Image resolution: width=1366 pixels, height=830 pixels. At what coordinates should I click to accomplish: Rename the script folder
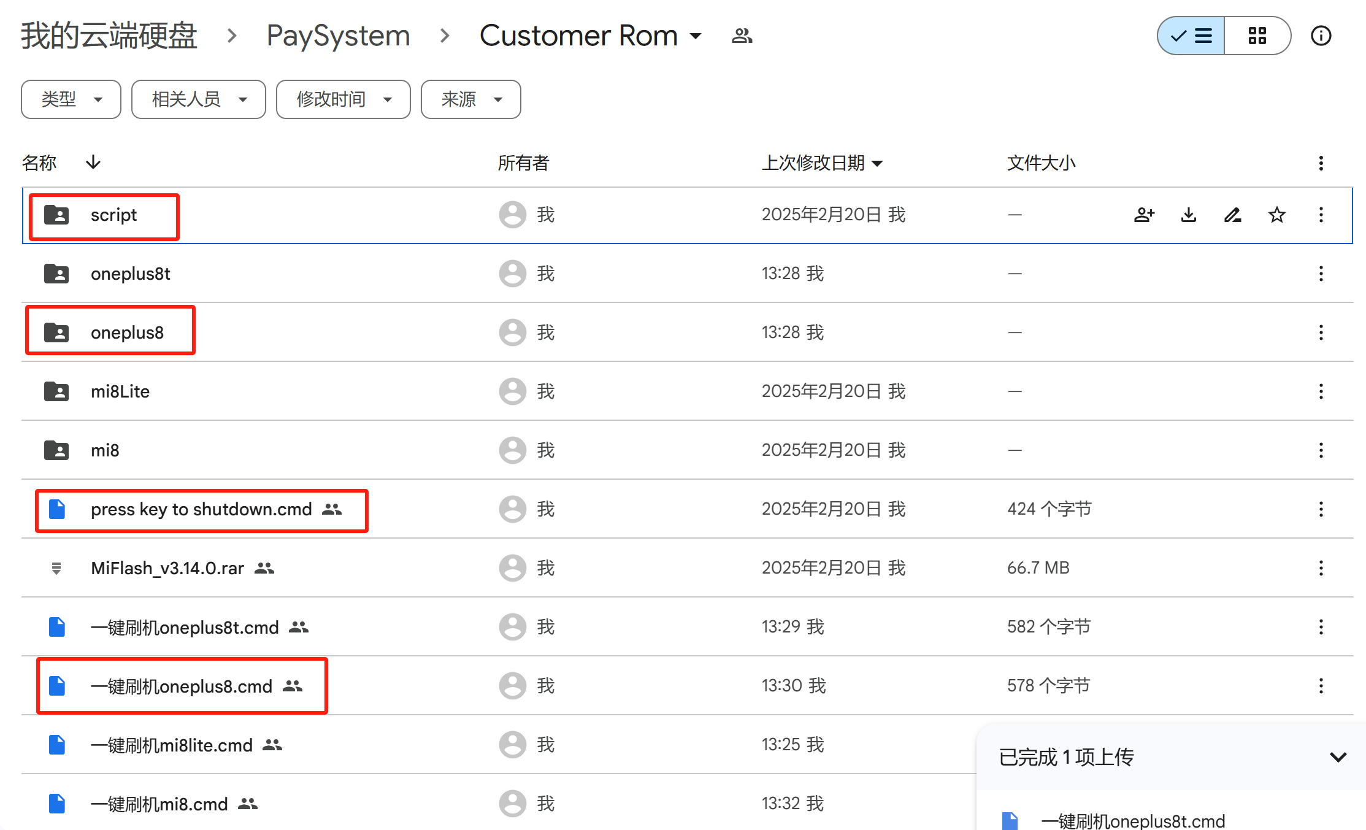pos(1232,215)
